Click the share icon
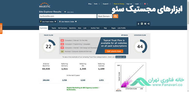 pyautogui.click(x=148, y=24)
